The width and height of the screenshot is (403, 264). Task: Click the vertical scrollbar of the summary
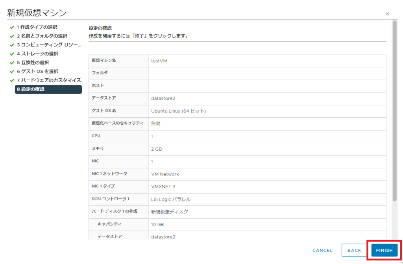click(x=394, y=111)
